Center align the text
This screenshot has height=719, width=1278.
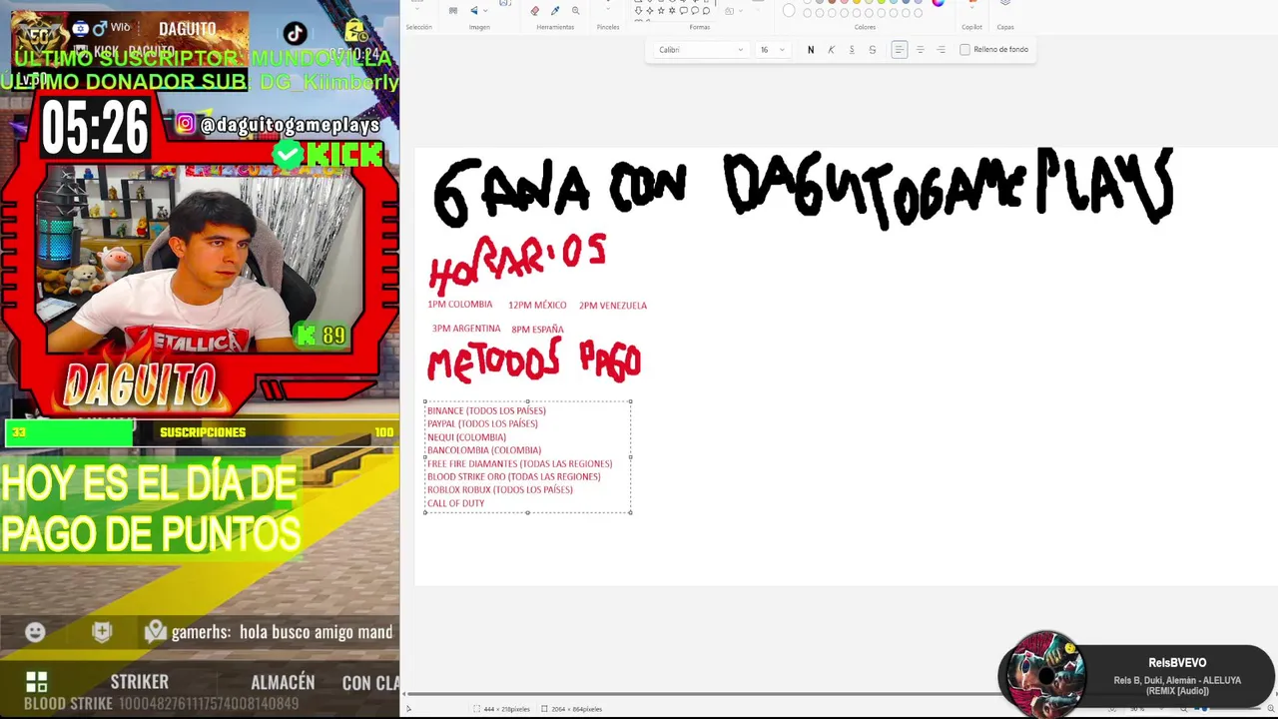pyautogui.click(x=920, y=50)
